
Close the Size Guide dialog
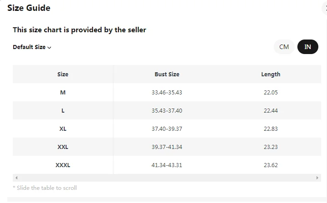click(x=326, y=8)
